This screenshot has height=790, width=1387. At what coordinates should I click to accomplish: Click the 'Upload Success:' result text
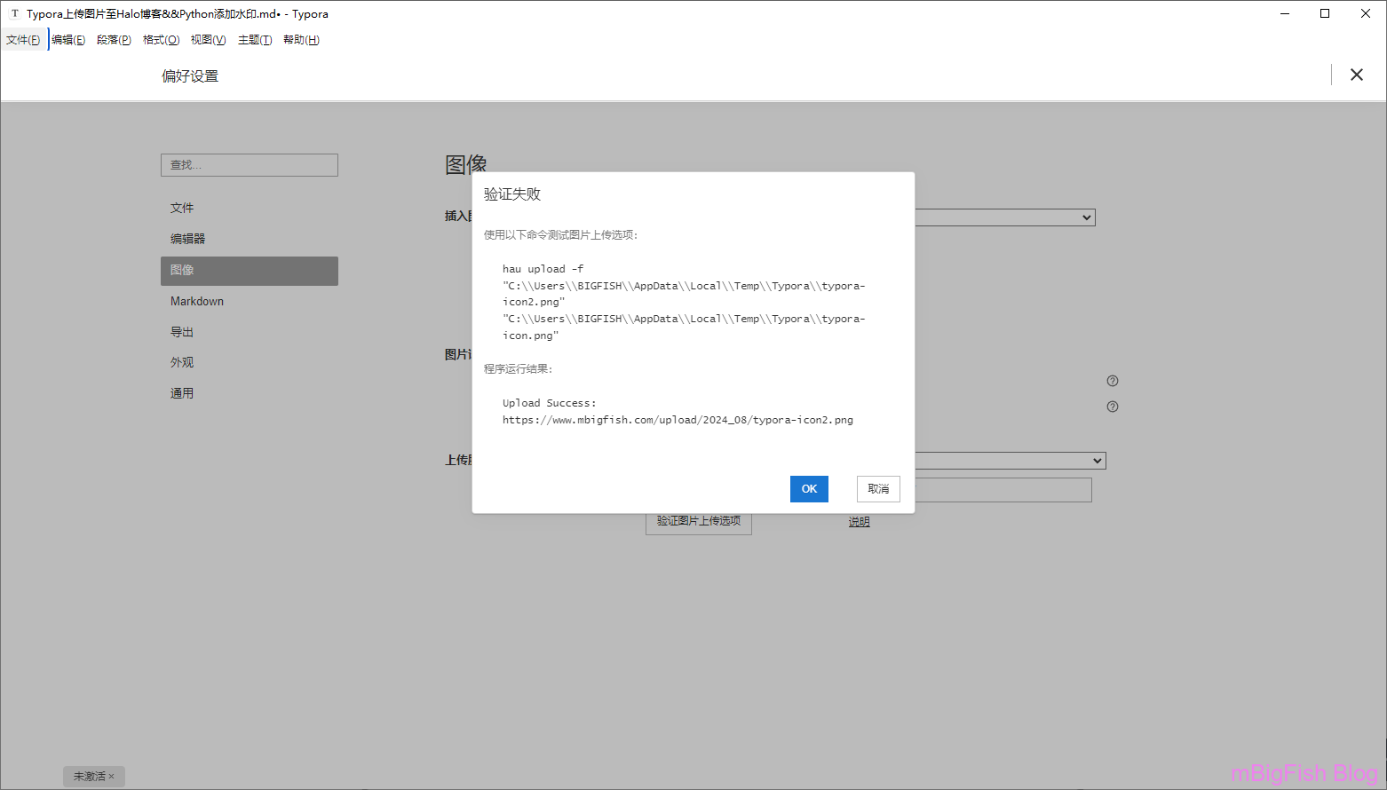point(549,403)
